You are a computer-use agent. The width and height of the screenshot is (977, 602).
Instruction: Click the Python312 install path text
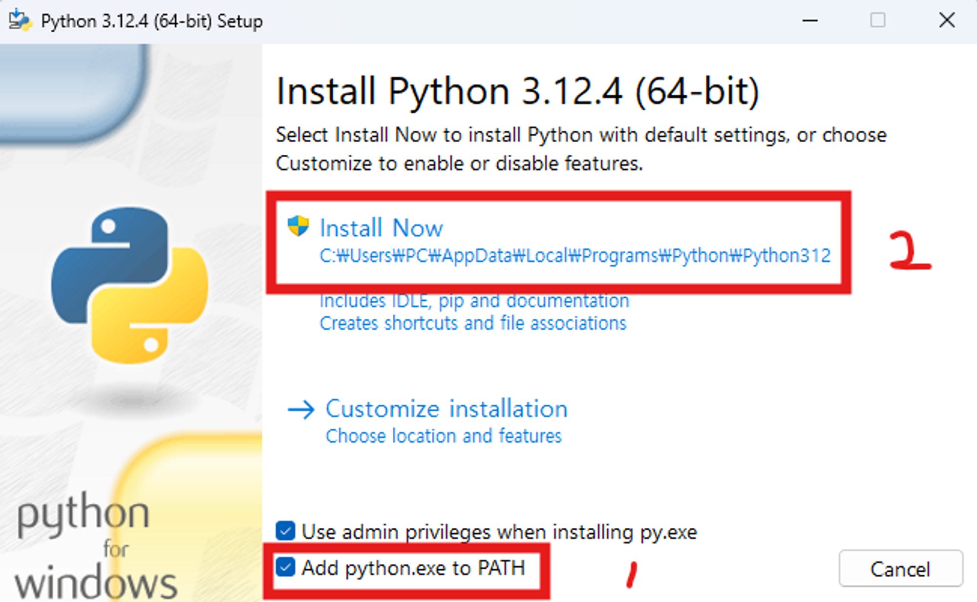(574, 256)
